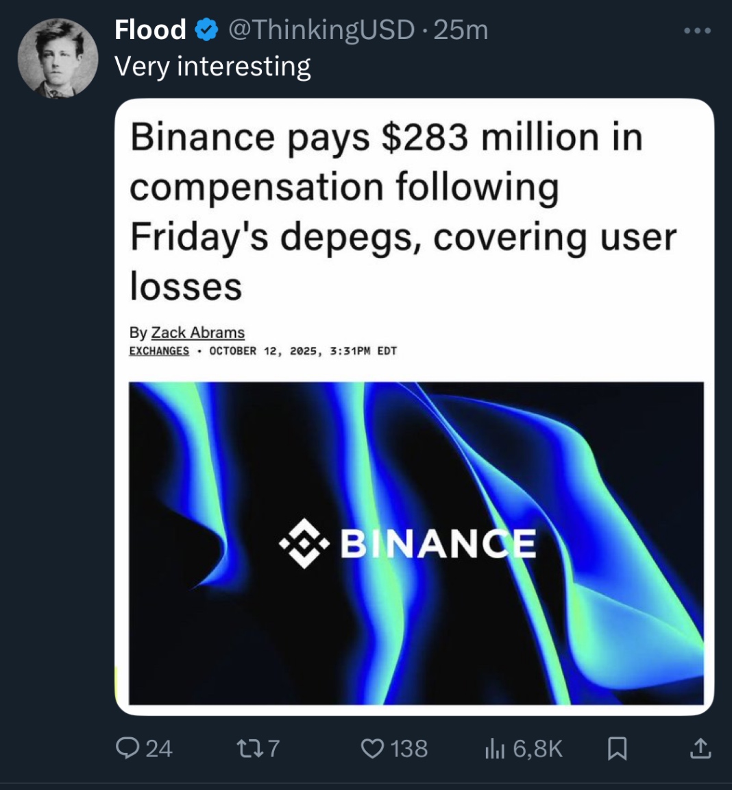Image resolution: width=732 pixels, height=790 pixels.
Task: Click the reply speech bubble icon
Action: pyautogui.click(x=127, y=748)
